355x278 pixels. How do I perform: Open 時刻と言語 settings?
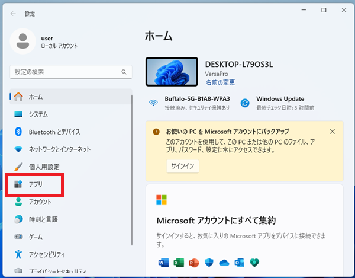click(x=71, y=219)
